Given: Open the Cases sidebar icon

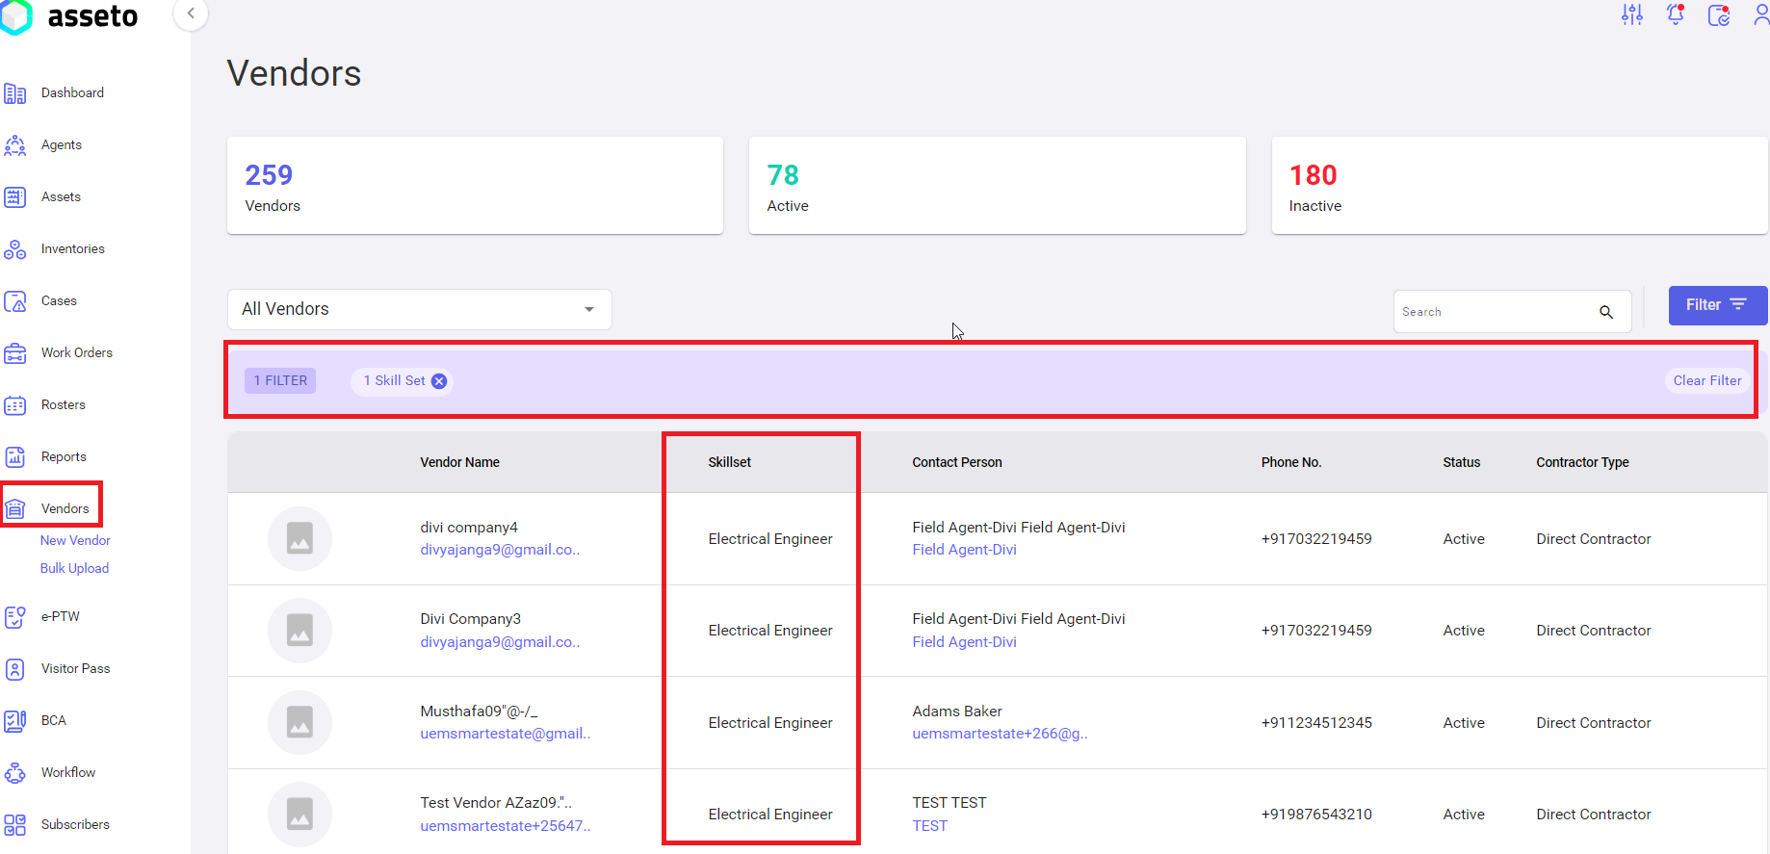Looking at the screenshot, I should [x=15, y=301].
